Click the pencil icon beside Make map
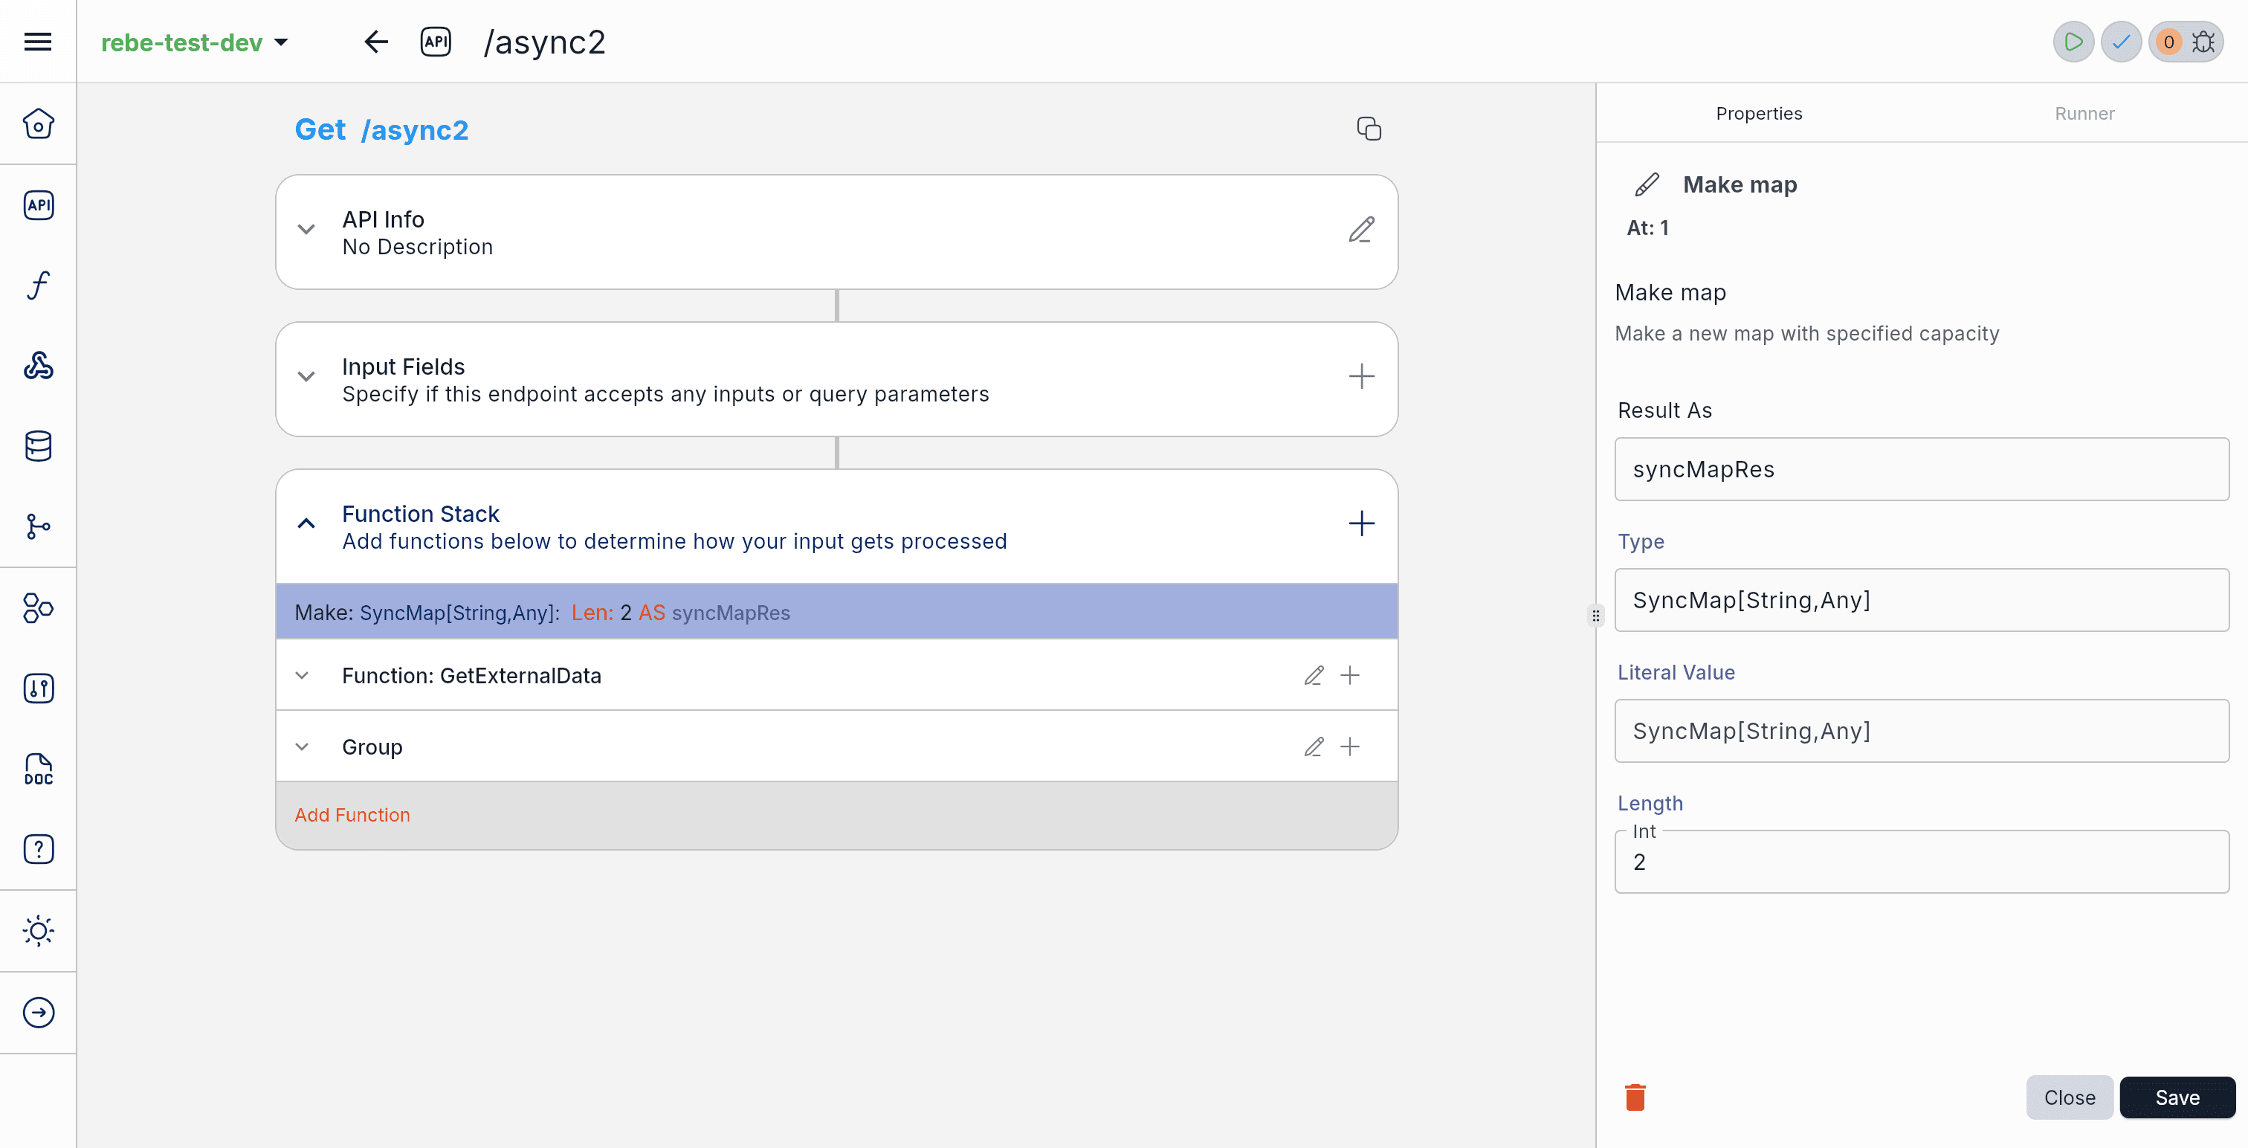This screenshot has width=2248, height=1148. (1646, 184)
